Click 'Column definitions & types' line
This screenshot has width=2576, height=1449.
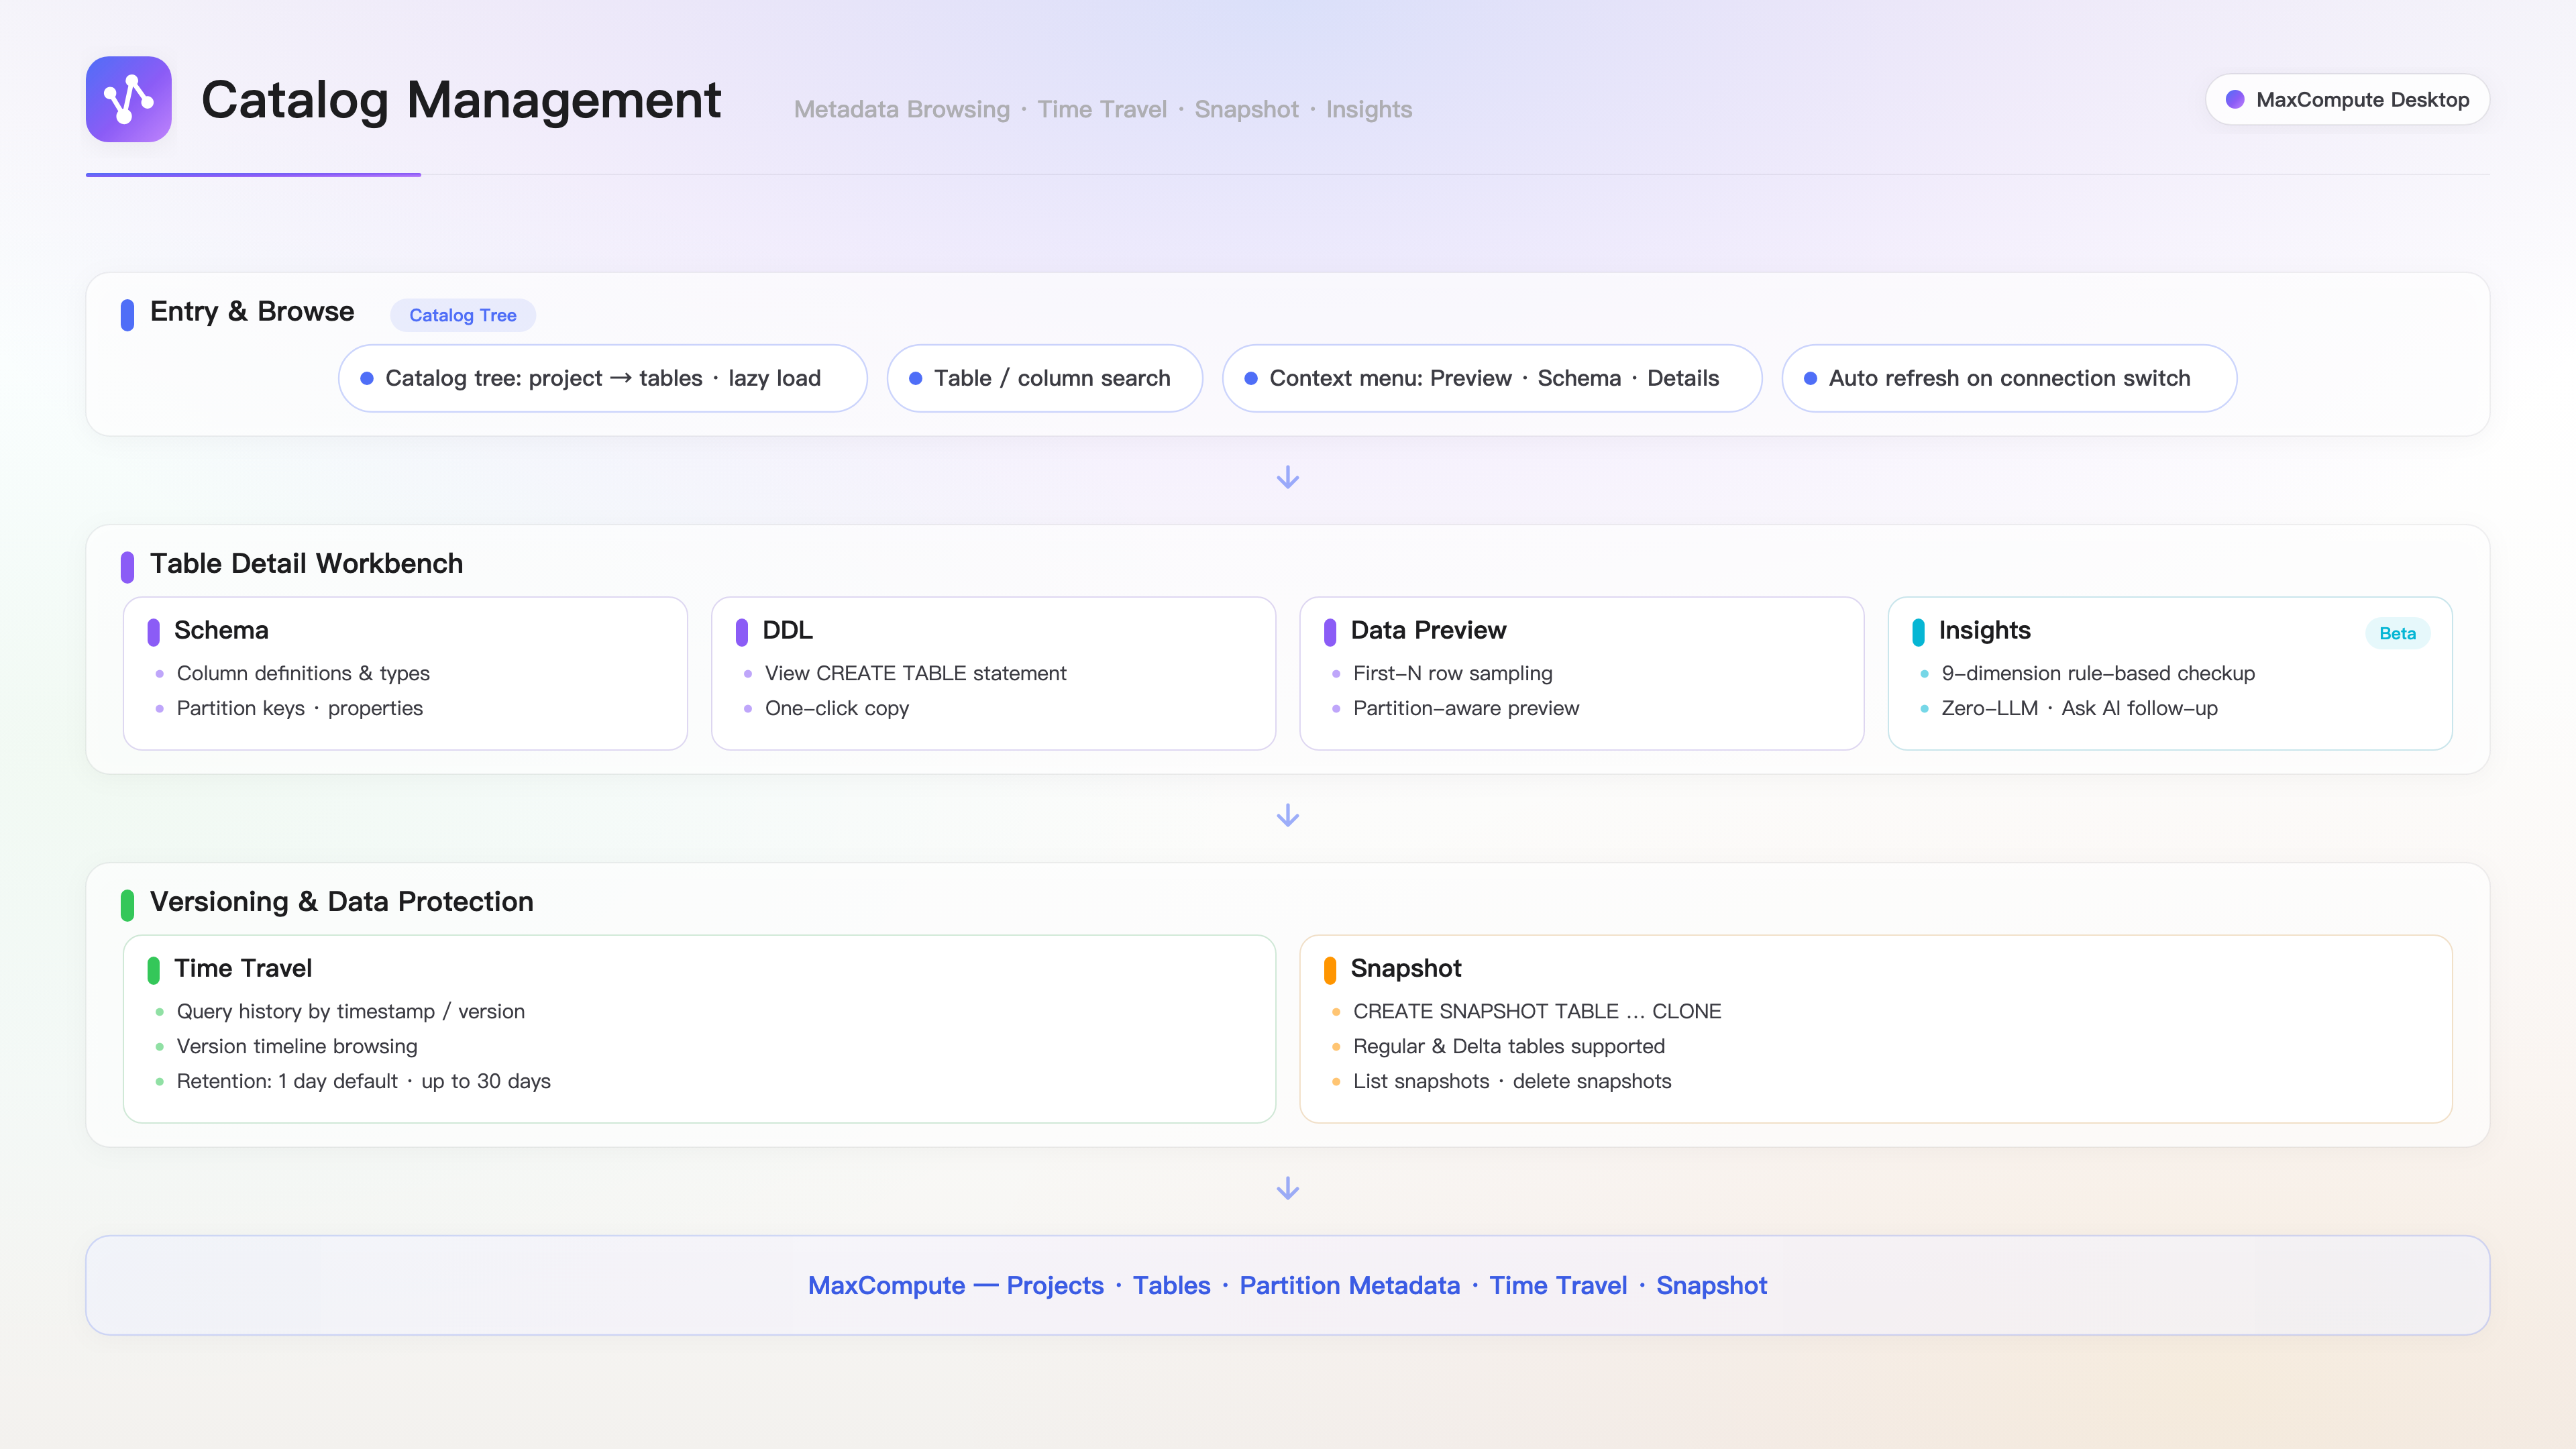pos(303,673)
